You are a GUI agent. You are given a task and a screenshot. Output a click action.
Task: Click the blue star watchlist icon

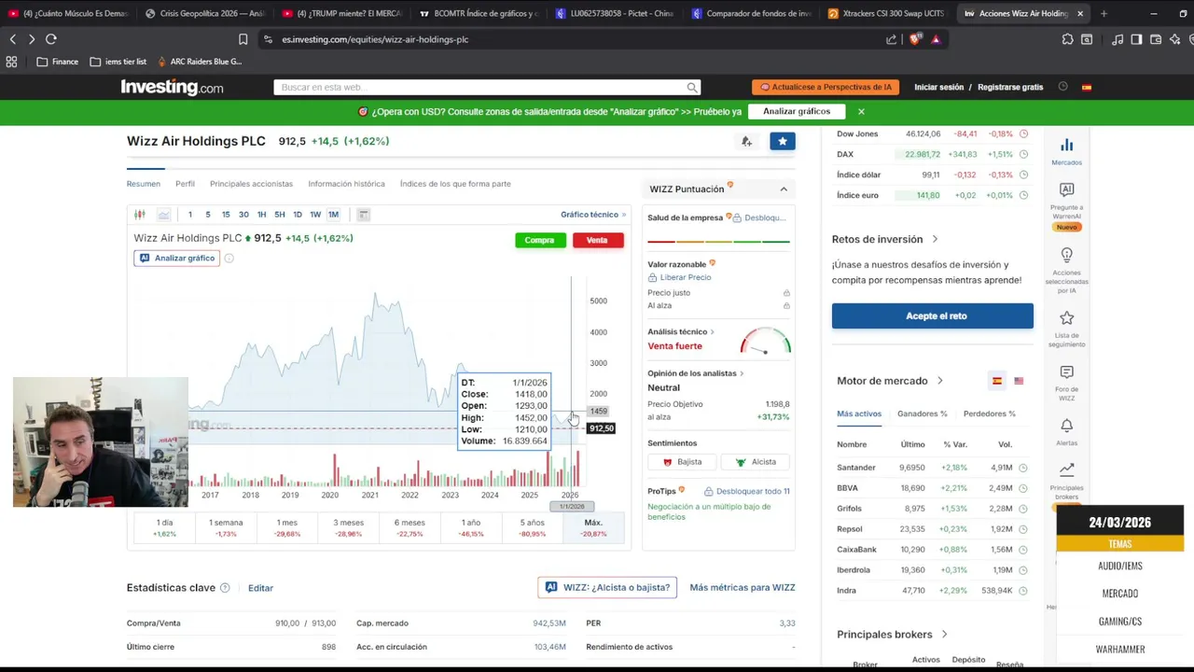point(782,141)
